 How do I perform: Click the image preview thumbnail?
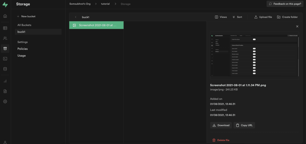coord(255,56)
